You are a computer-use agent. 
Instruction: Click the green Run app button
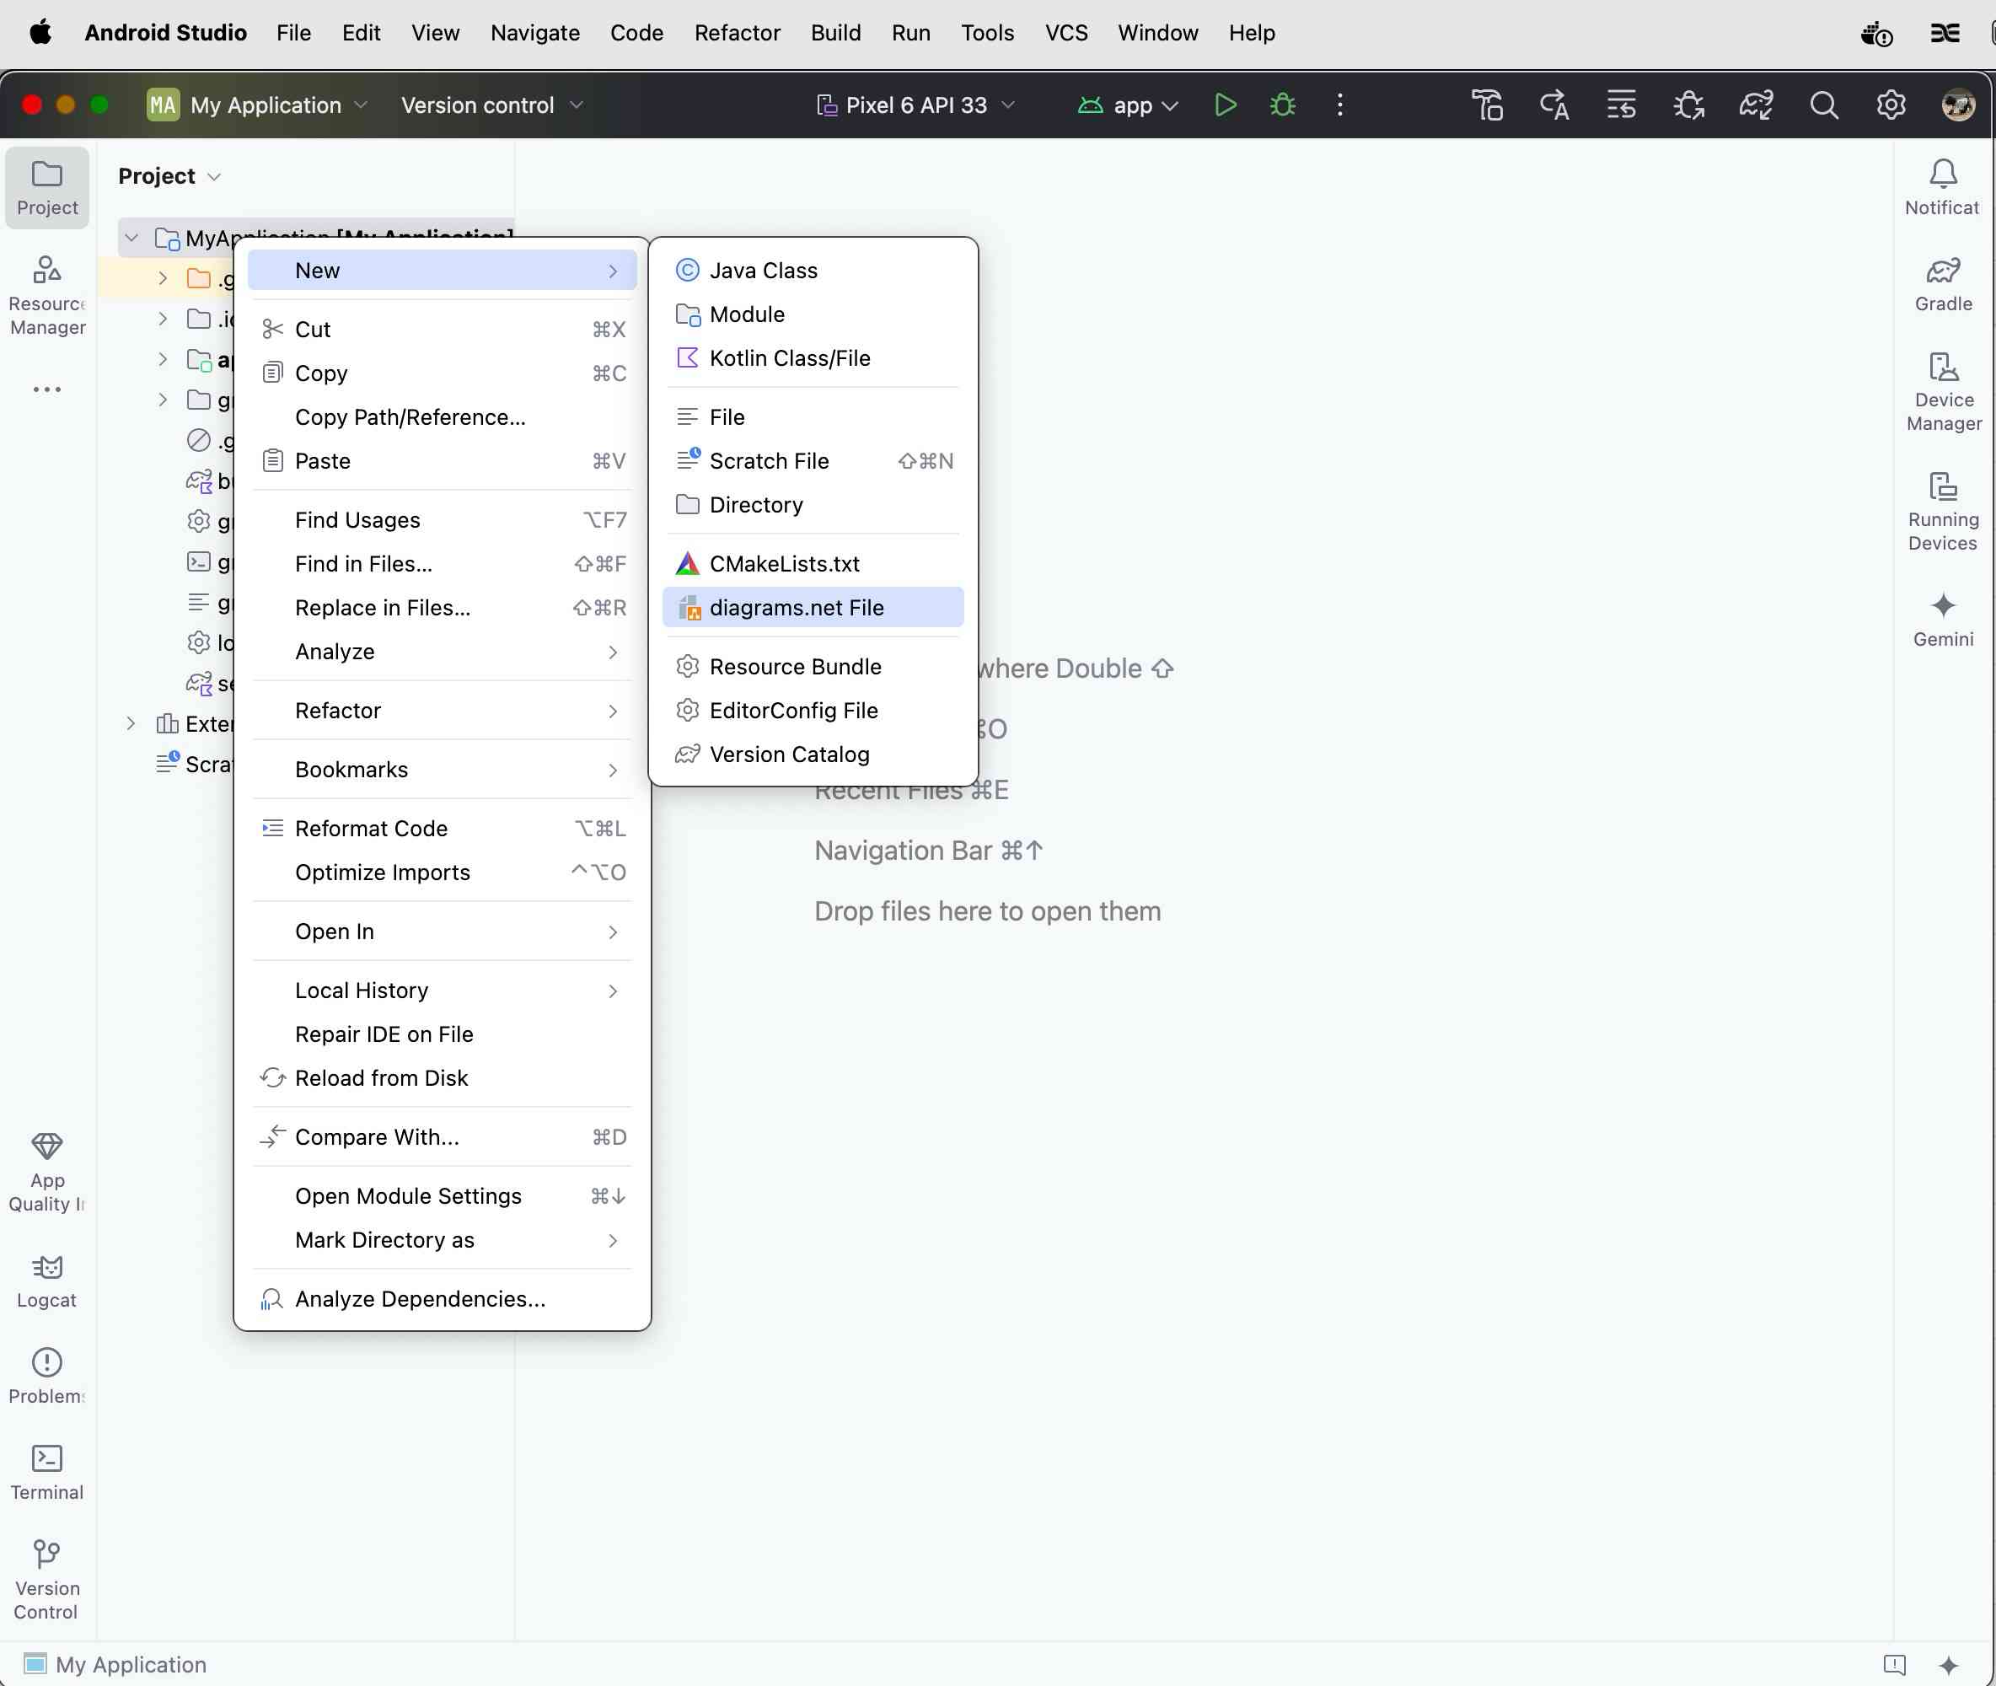tap(1225, 105)
